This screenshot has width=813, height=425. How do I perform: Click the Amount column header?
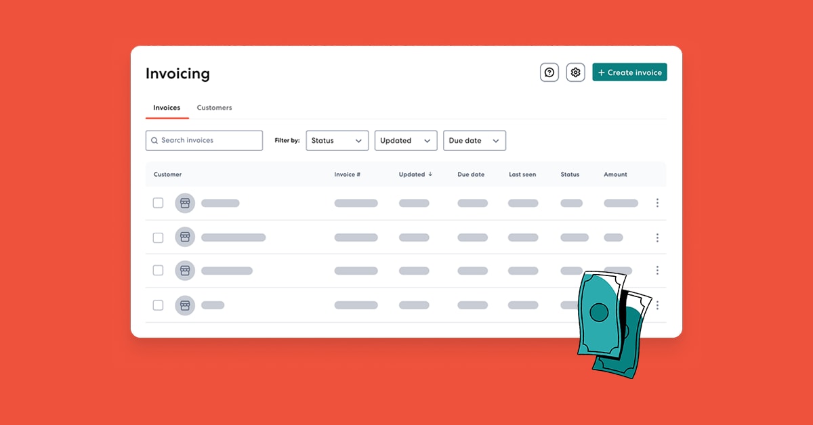pos(615,175)
